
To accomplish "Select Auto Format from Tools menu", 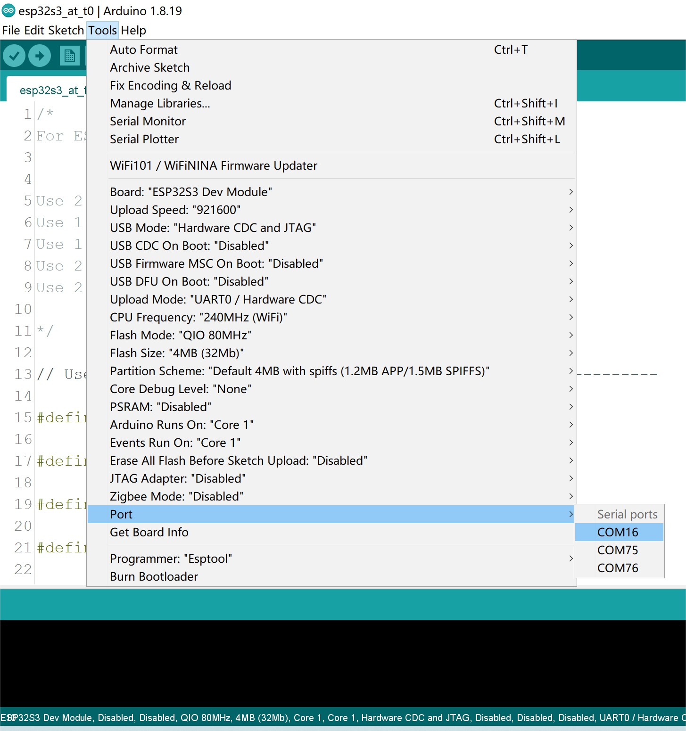I will pyautogui.click(x=332, y=49).
